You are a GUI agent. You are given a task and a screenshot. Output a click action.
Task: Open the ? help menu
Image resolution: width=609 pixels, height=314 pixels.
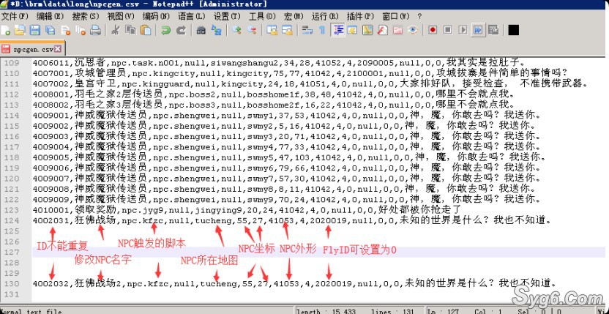pyautogui.click(x=419, y=16)
